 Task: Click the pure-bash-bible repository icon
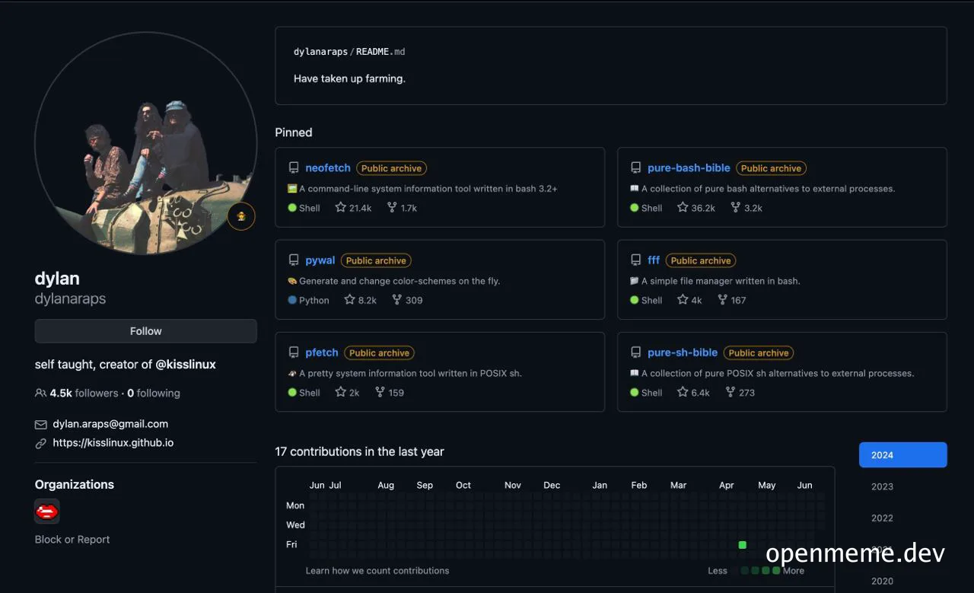pyautogui.click(x=636, y=168)
